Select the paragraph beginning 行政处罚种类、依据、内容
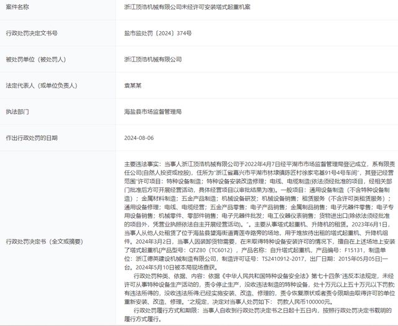 [x=260, y=289]
